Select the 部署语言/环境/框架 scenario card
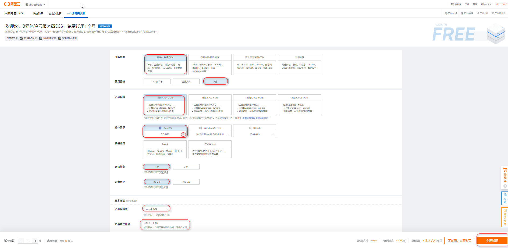Screen dimensions: 508x248 tap(210, 65)
